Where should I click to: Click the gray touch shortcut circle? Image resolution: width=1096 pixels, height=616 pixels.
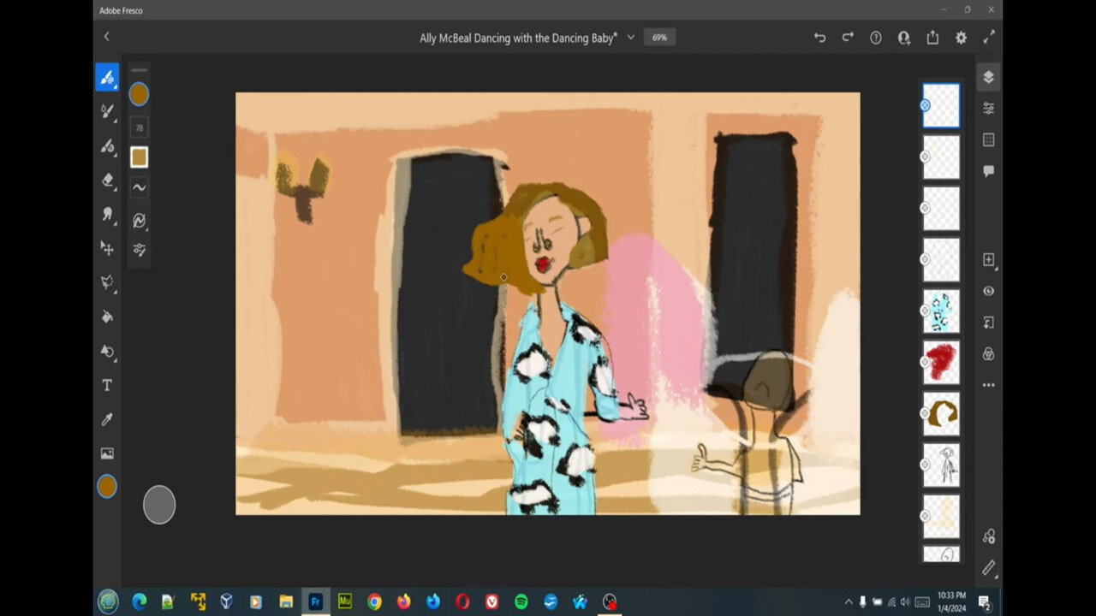coord(159,505)
